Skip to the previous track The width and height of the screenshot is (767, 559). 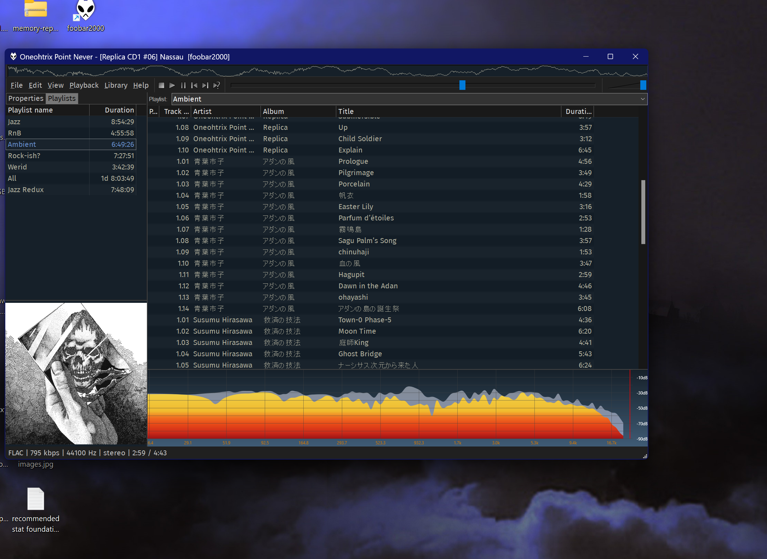(194, 85)
